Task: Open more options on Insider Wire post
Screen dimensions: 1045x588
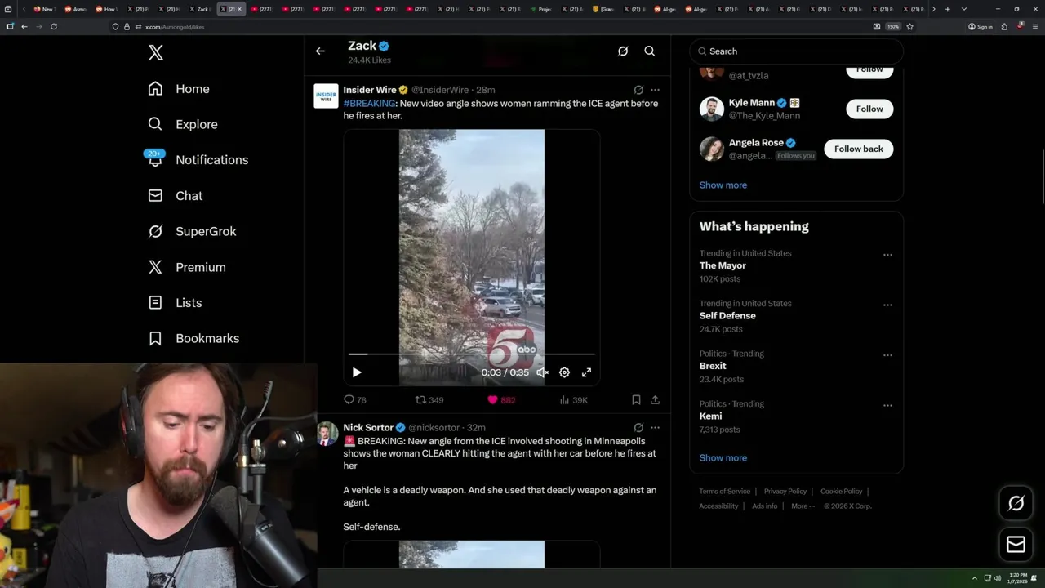Action: 655,90
